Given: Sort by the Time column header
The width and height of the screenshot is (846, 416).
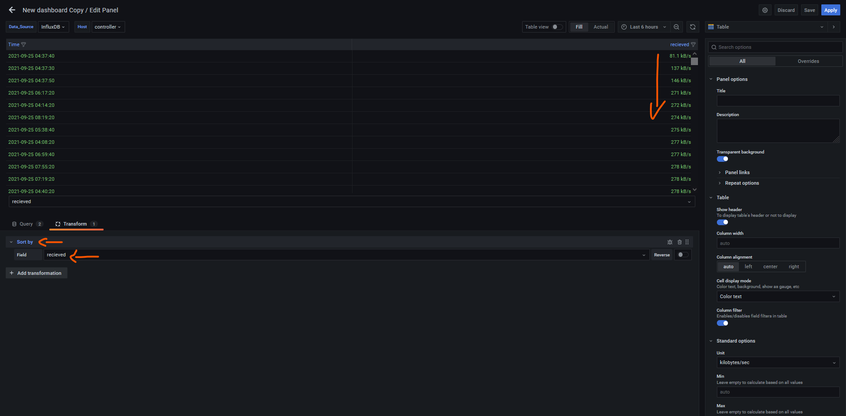Looking at the screenshot, I should 14,44.
